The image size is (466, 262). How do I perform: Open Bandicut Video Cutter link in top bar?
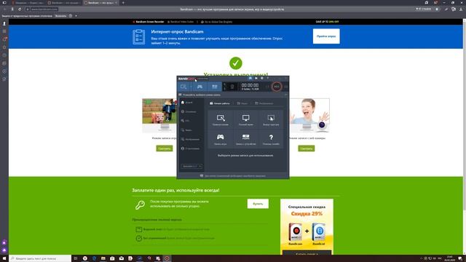pos(181,22)
